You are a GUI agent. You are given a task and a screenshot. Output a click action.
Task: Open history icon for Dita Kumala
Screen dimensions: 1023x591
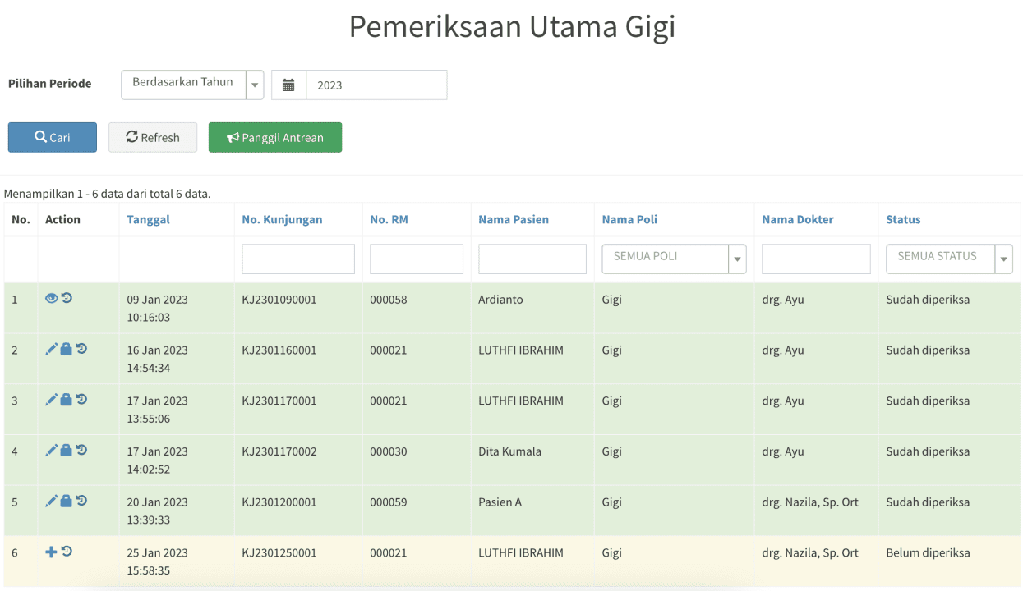click(x=81, y=450)
